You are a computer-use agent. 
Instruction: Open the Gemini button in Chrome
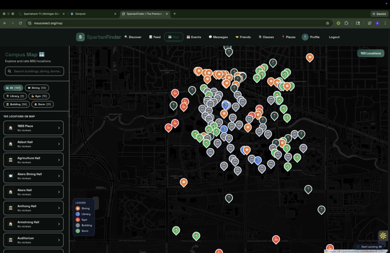coord(379,14)
